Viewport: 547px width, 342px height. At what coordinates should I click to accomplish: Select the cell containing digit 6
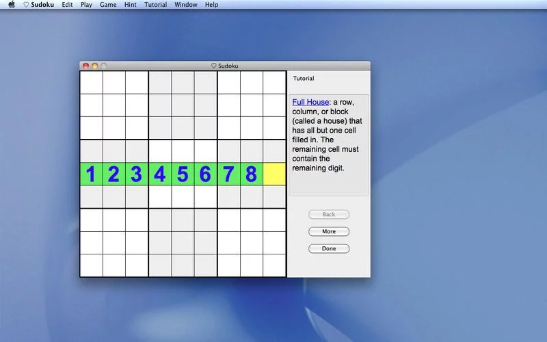(x=206, y=174)
